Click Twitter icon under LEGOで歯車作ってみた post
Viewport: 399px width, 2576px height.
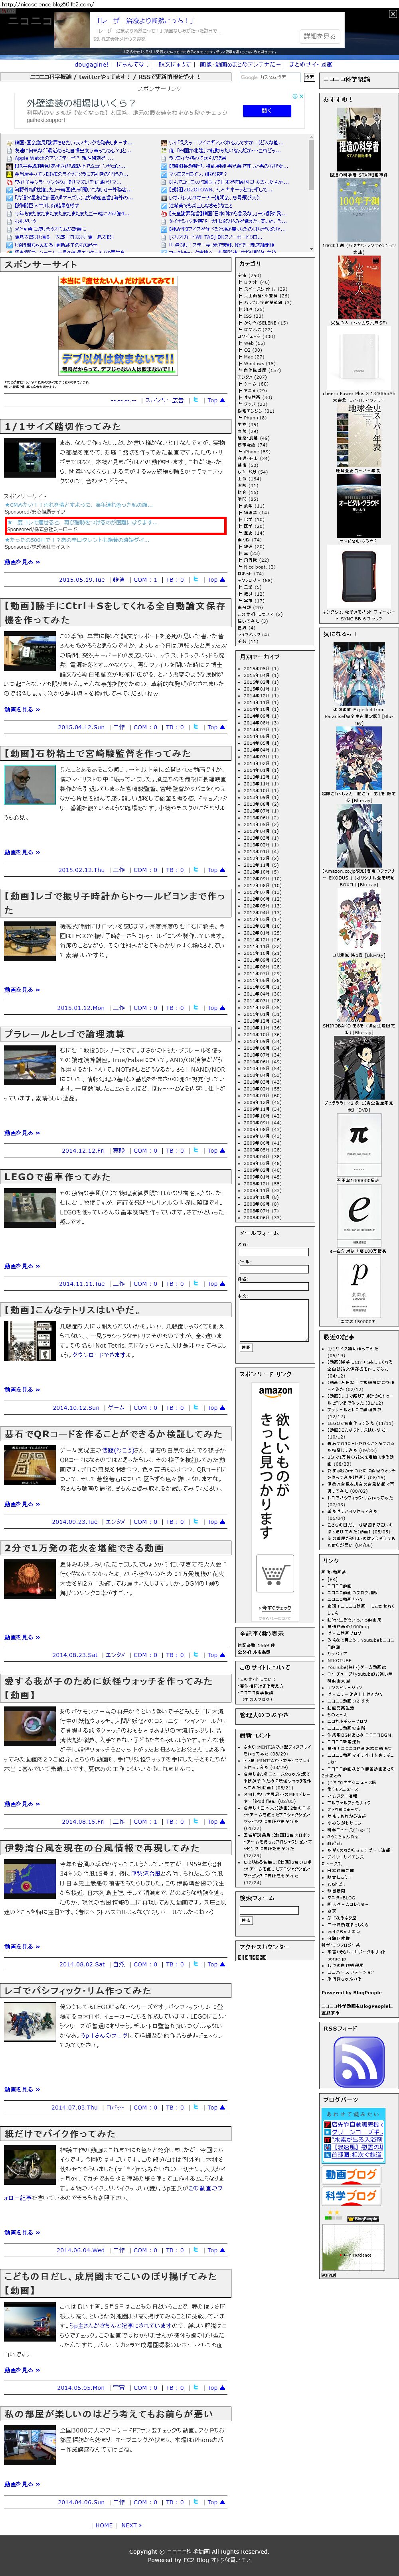pos(196,1284)
